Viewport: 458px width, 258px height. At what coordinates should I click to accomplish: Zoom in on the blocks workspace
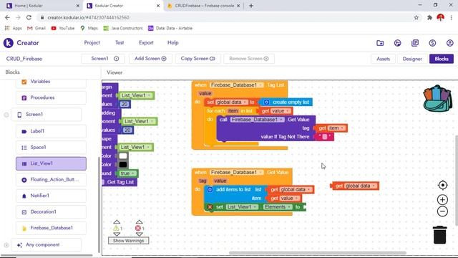click(x=442, y=200)
